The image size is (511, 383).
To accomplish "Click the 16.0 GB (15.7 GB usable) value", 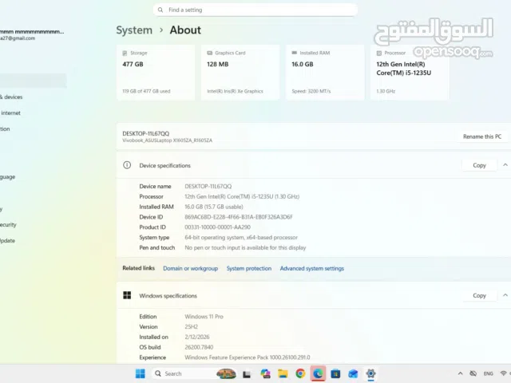I will 214,207.
